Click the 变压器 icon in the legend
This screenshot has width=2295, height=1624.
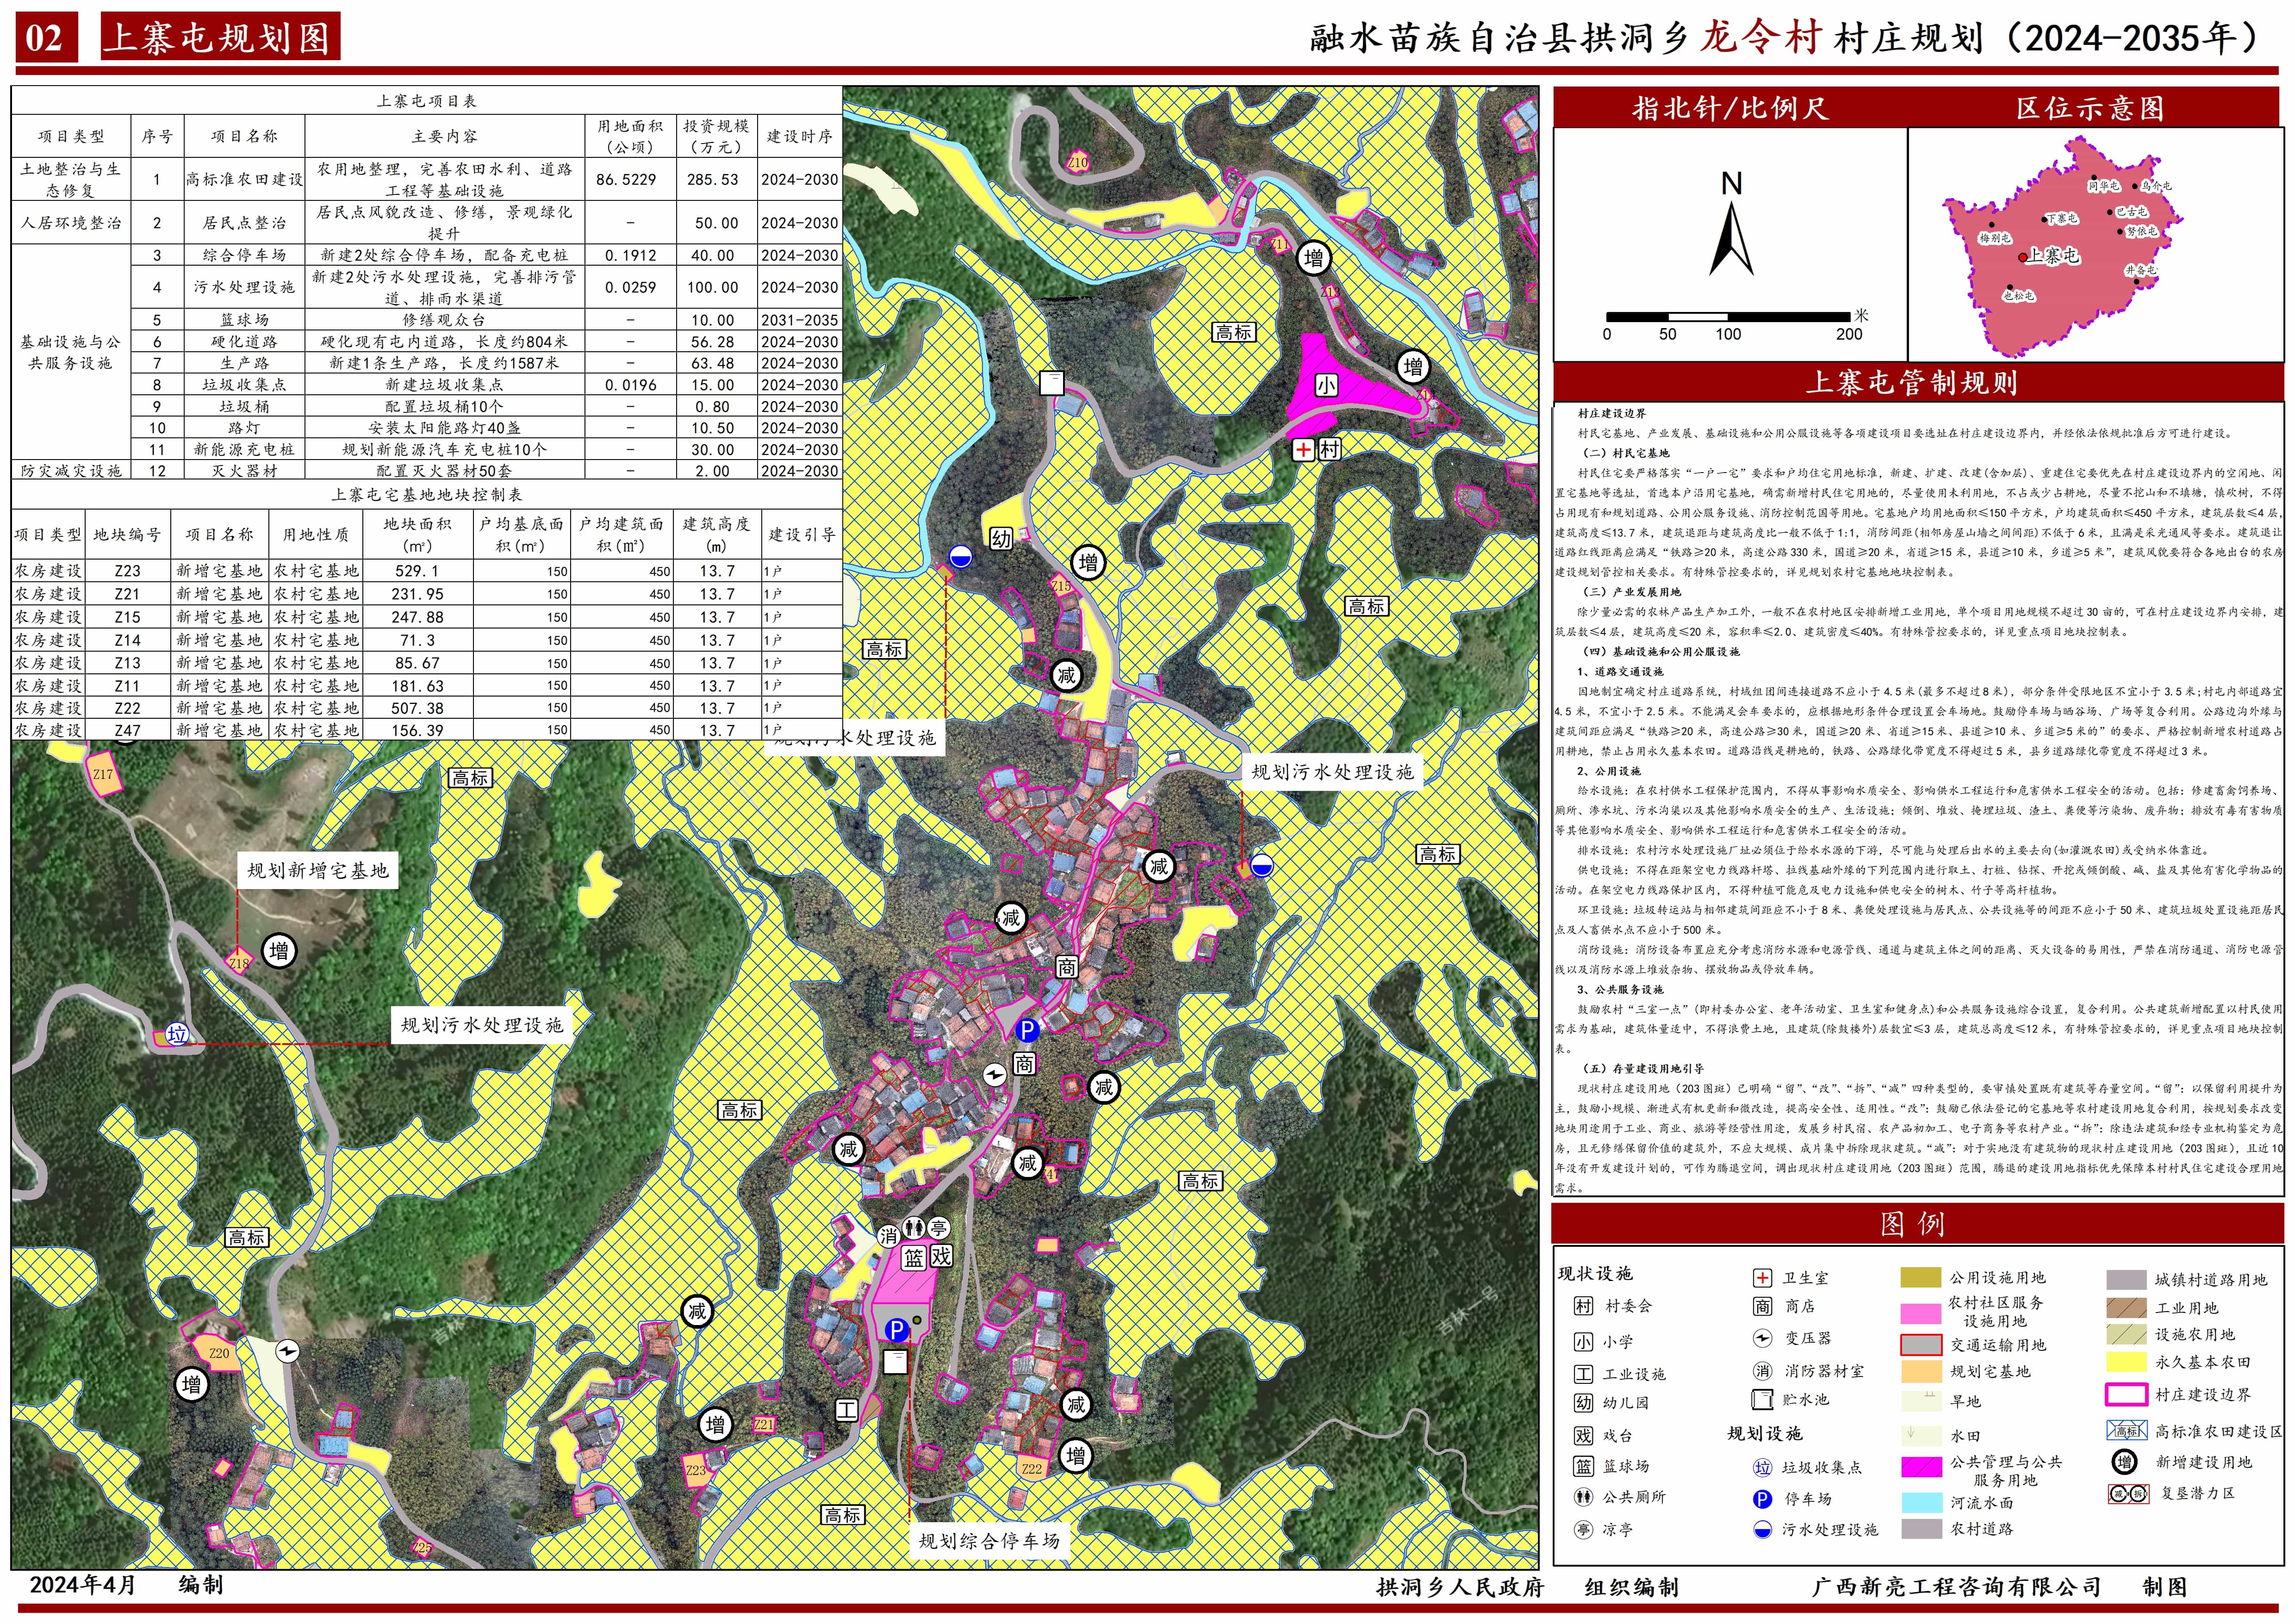click(x=1763, y=1338)
